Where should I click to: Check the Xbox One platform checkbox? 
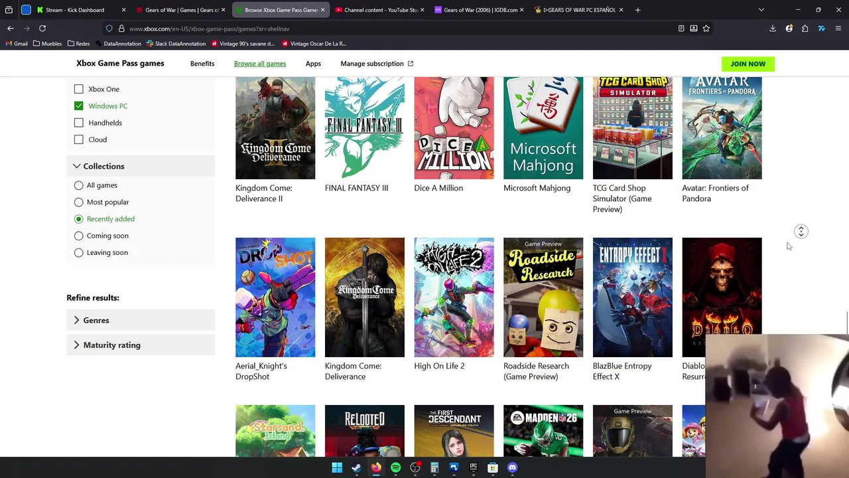[x=79, y=89]
